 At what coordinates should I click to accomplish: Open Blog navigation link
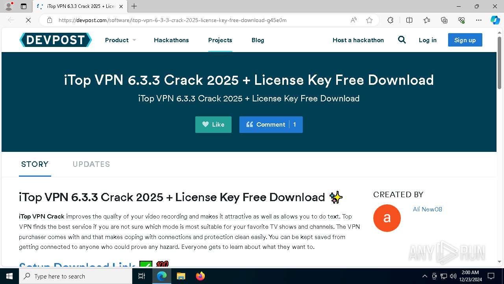pyautogui.click(x=258, y=40)
